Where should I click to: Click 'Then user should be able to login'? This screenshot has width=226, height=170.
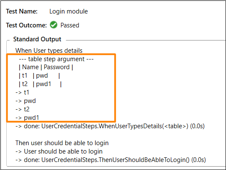tap(62, 143)
